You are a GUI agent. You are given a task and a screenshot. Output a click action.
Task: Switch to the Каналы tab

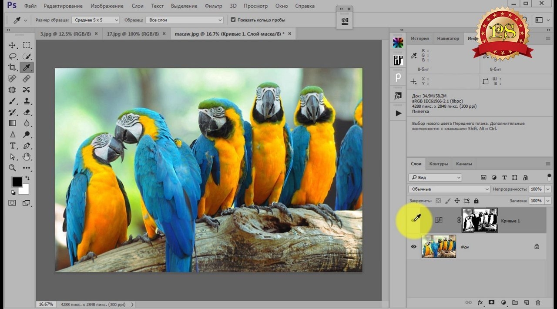pos(464,164)
